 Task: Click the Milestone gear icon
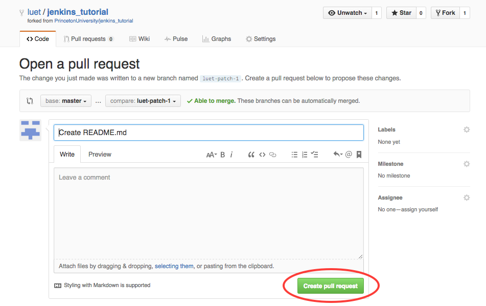point(467,164)
